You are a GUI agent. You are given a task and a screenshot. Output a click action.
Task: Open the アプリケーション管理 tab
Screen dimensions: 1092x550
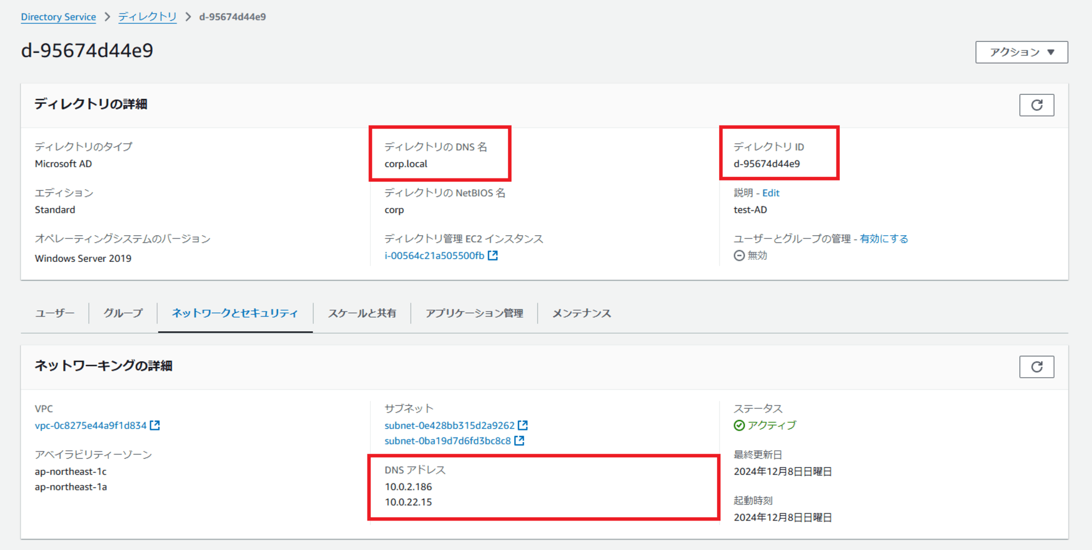click(474, 313)
